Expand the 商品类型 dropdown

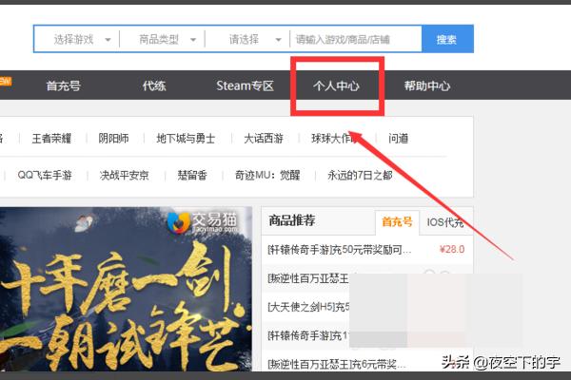coord(166,40)
